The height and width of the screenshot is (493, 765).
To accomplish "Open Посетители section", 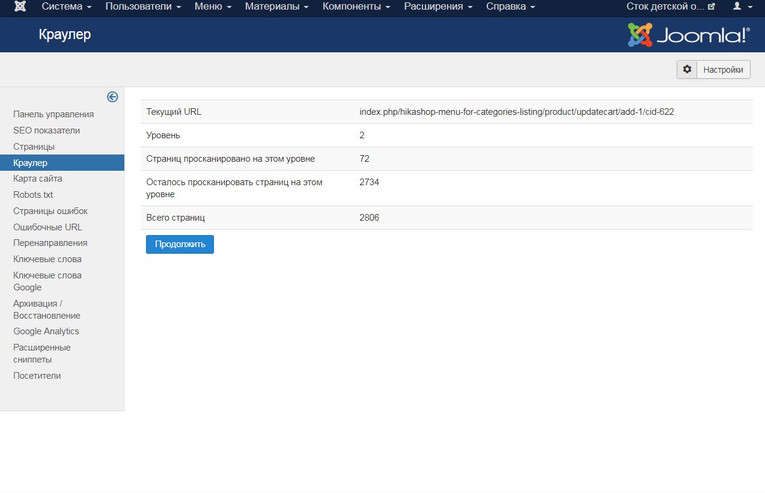I will [x=37, y=376].
